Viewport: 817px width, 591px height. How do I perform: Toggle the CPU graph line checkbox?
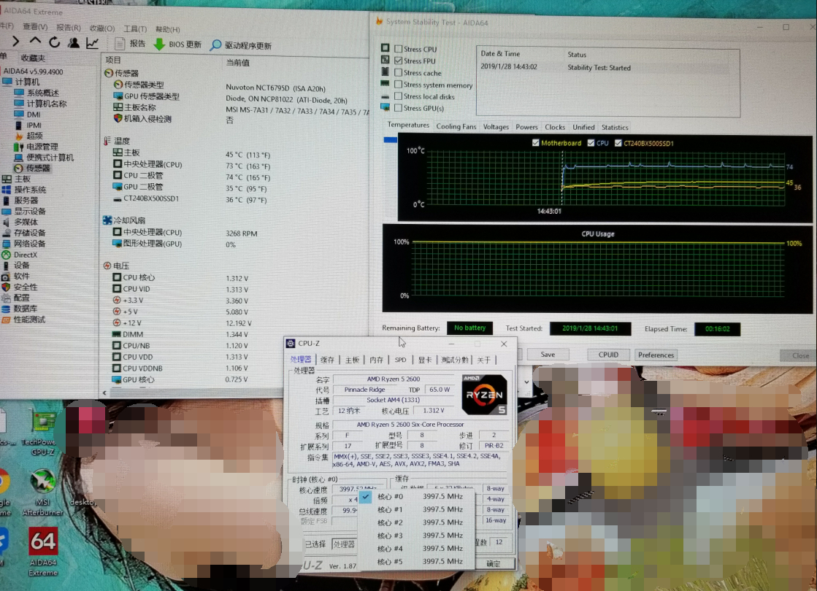pos(591,143)
